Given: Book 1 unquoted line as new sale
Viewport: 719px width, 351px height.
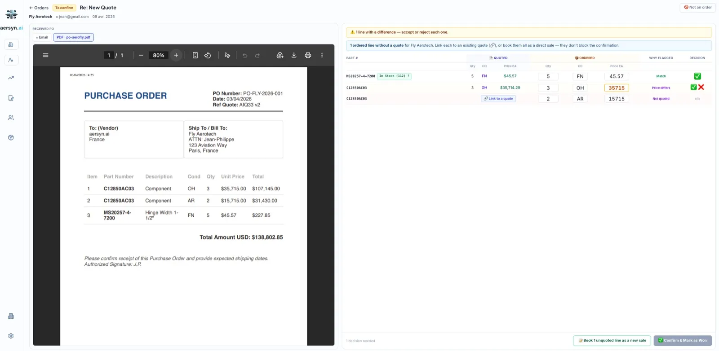Looking at the screenshot, I should (612, 340).
